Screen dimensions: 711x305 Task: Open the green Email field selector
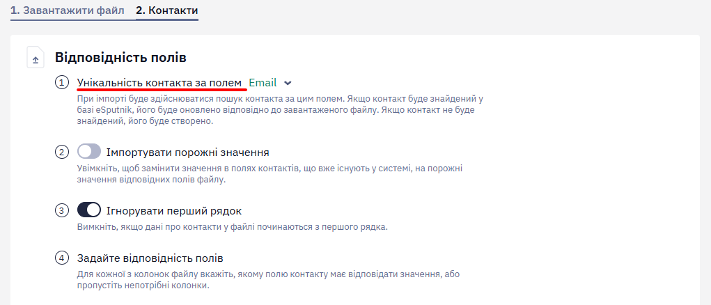point(263,82)
